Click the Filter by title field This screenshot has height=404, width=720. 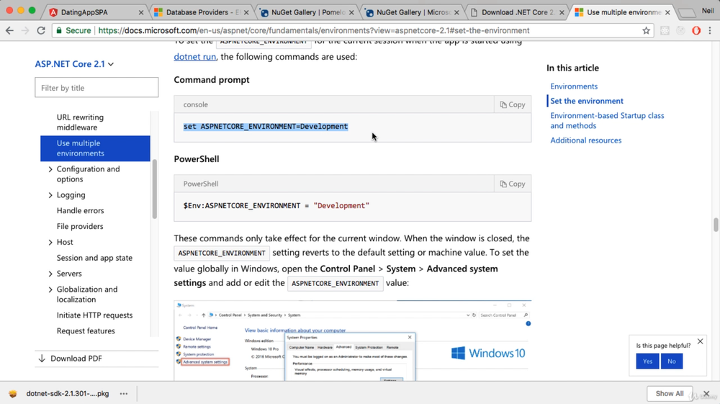[x=96, y=87]
